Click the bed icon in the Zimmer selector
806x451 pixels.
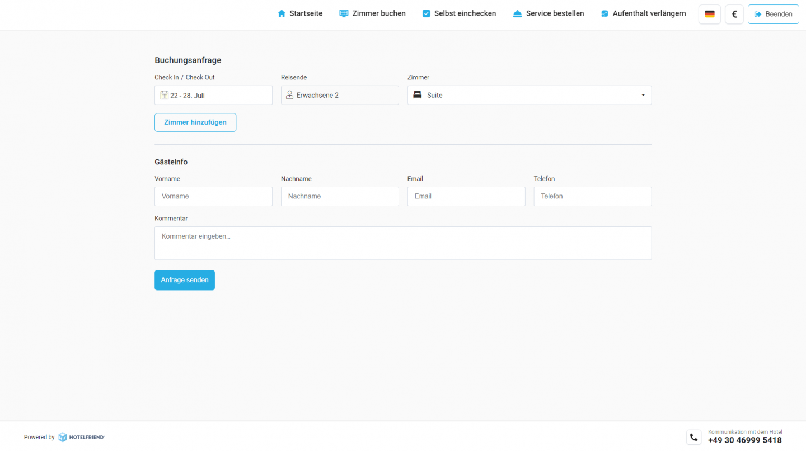pos(418,95)
